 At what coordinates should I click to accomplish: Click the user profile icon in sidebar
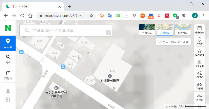pos(8,91)
